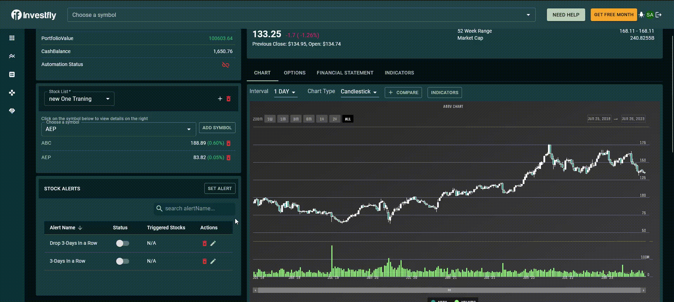Open the Stock List new One Traning dropdown
Viewport: 674px width, 302px height.
click(x=79, y=99)
